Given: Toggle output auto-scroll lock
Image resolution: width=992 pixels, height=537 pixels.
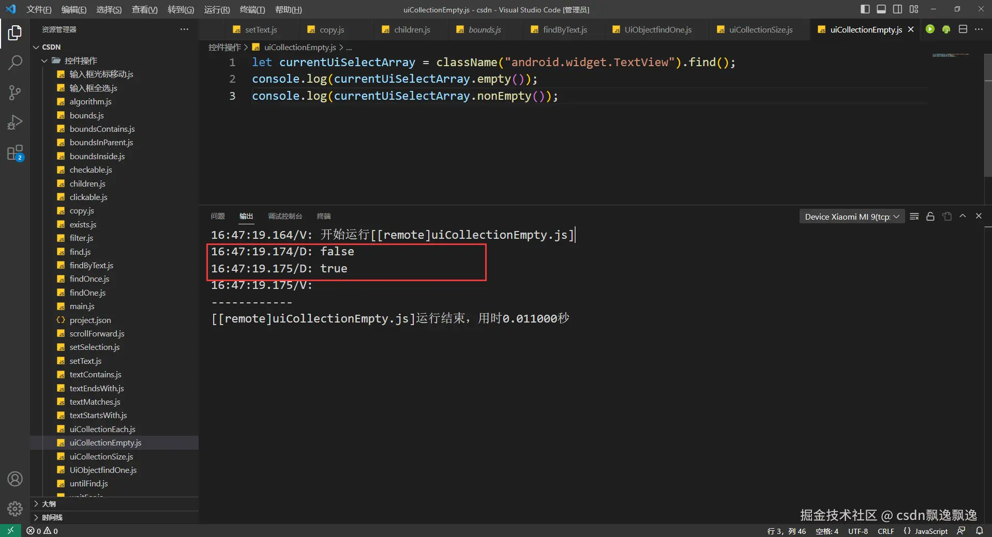Looking at the screenshot, I should pos(930,216).
